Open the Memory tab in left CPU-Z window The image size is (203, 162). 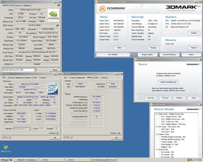point(29,78)
